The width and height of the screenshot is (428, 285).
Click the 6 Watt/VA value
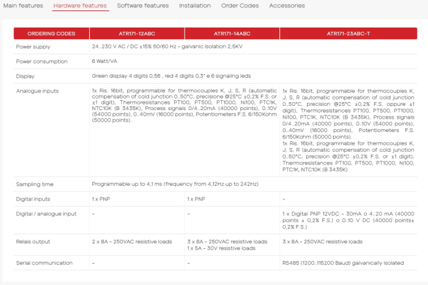105,61
